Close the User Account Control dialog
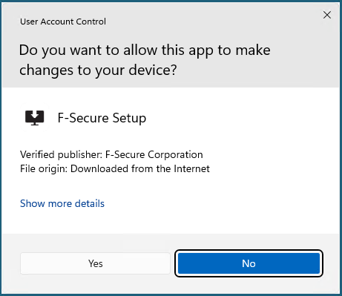 tap(327, 15)
